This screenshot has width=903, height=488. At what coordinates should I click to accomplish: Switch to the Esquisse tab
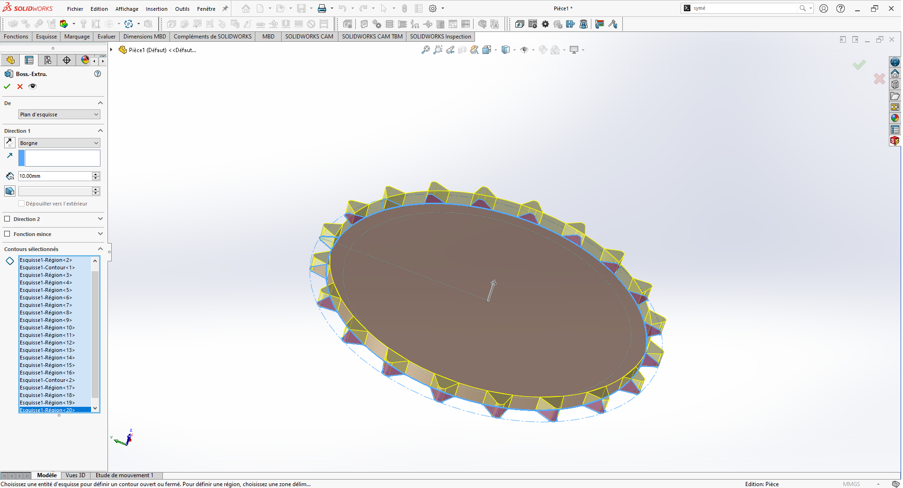coord(46,36)
